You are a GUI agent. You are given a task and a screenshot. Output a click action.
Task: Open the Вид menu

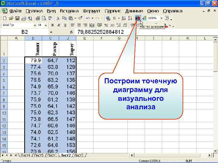[x=51, y=11]
